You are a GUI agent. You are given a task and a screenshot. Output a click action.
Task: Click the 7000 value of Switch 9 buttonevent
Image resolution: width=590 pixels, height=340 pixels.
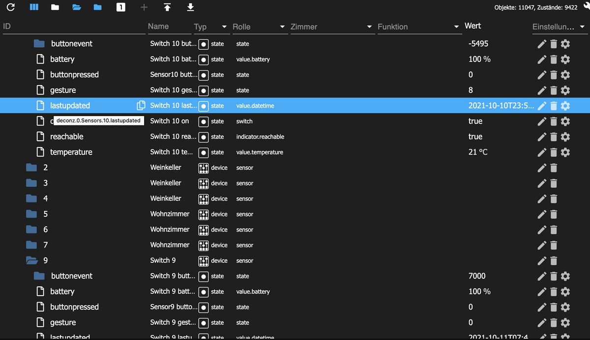click(x=477, y=277)
